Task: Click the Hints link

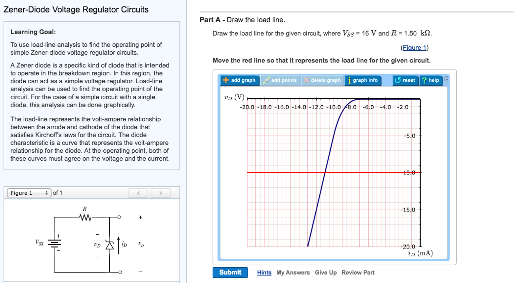Action: tap(264, 272)
